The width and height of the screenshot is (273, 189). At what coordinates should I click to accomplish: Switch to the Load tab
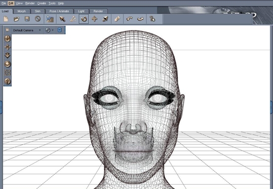(5, 11)
